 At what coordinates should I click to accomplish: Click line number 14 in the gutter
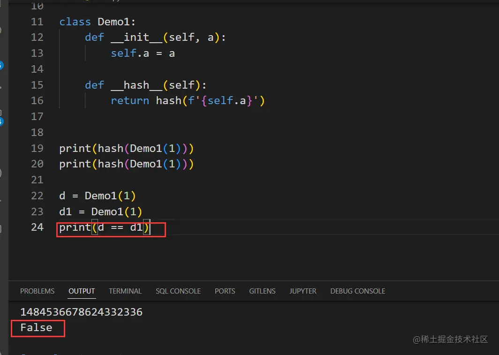(37, 69)
